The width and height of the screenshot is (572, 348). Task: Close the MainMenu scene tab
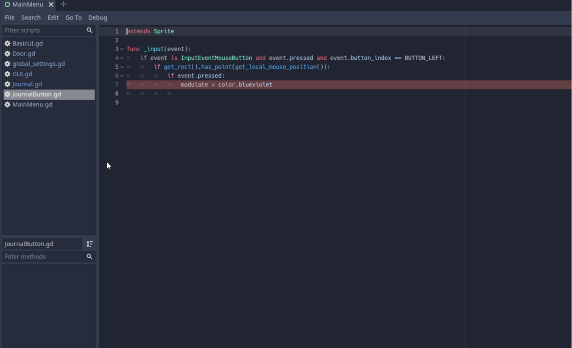click(x=51, y=5)
